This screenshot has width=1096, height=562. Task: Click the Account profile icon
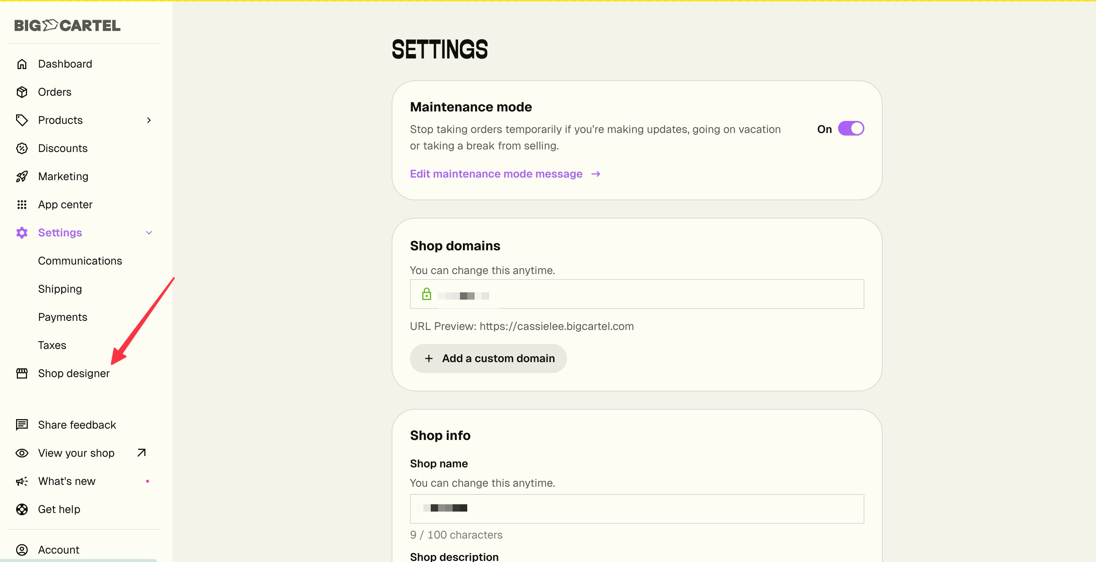[22, 550]
